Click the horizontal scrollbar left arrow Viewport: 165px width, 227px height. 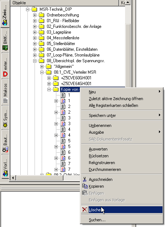[x=13, y=178]
